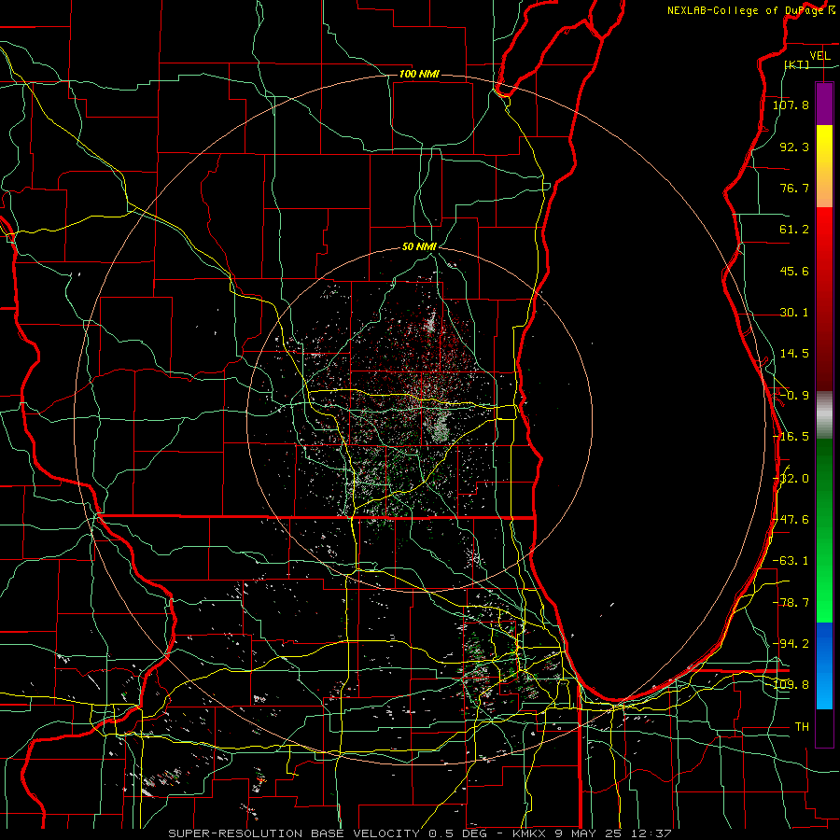This screenshot has width=840, height=840.
Task: Click the blue segment of the velocity color bar
Action: point(824,665)
